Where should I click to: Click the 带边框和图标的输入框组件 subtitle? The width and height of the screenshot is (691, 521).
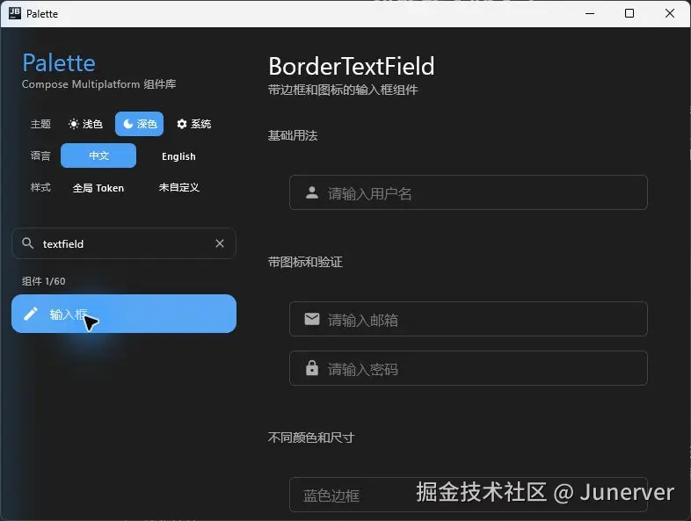coord(343,90)
